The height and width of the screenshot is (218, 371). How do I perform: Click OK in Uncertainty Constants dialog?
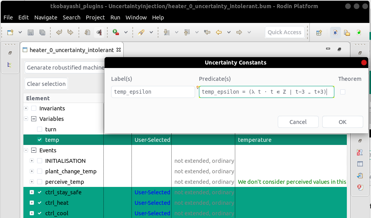click(343, 122)
